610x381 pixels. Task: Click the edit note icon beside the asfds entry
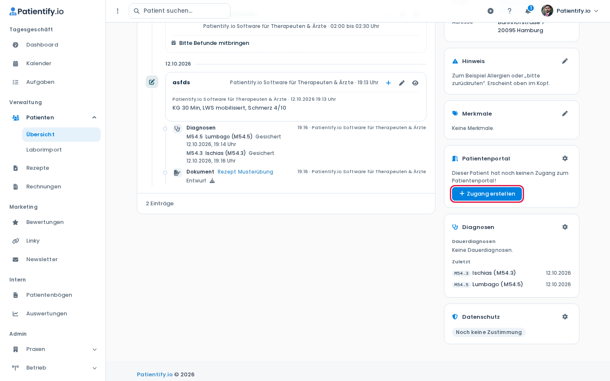pyautogui.click(x=152, y=82)
